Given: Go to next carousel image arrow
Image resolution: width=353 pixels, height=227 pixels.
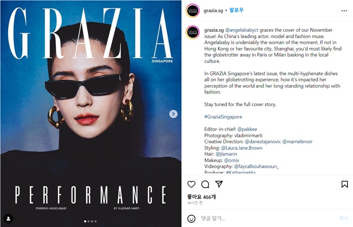Looking at the screenshot, I should click(x=173, y=114).
